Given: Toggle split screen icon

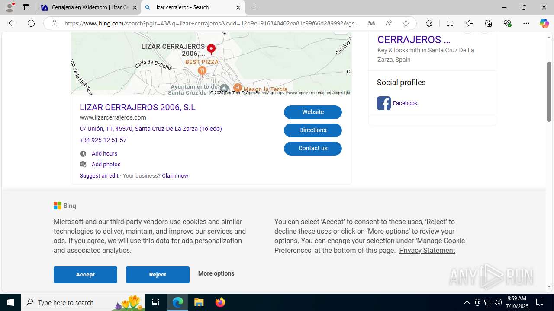Looking at the screenshot, I should point(450,23).
